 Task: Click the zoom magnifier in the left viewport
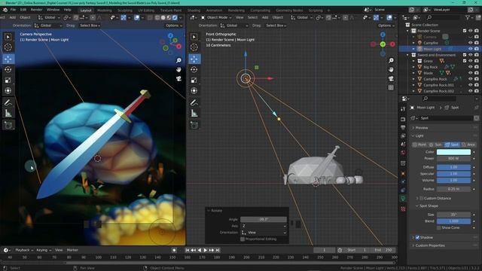(x=178, y=60)
